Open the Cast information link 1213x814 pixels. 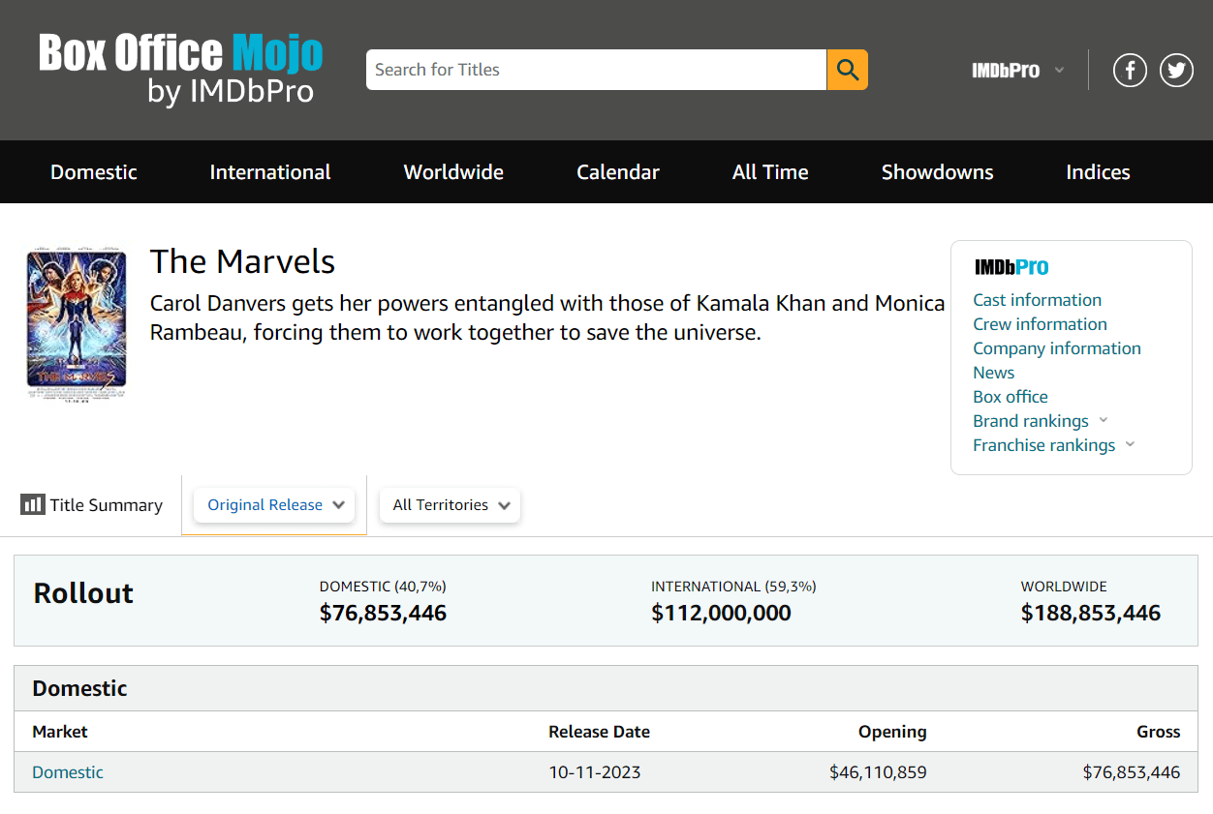pyautogui.click(x=1037, y=299)
